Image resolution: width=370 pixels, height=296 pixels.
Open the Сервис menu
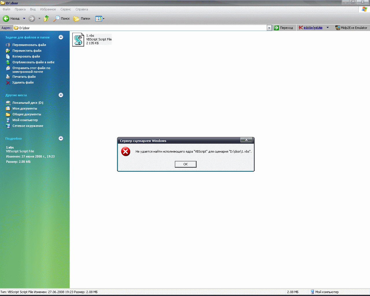click(66, 9)
